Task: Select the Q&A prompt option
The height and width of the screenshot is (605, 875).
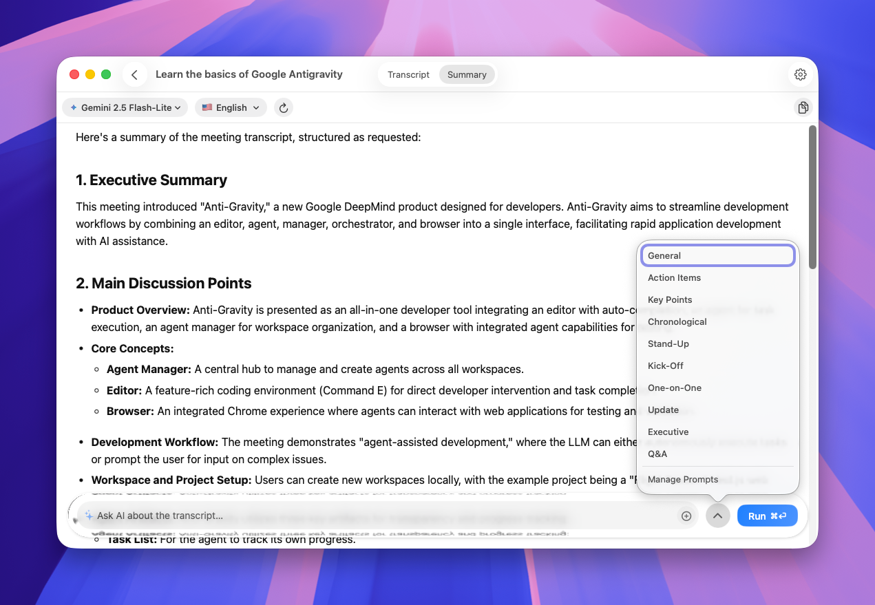Action: pos(657,454)
